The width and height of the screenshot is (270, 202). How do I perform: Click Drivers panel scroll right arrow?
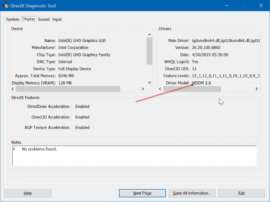point(256,89)
